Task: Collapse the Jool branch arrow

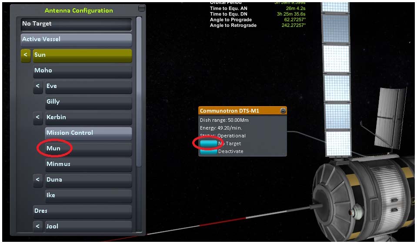Action: tap(38, 227)
